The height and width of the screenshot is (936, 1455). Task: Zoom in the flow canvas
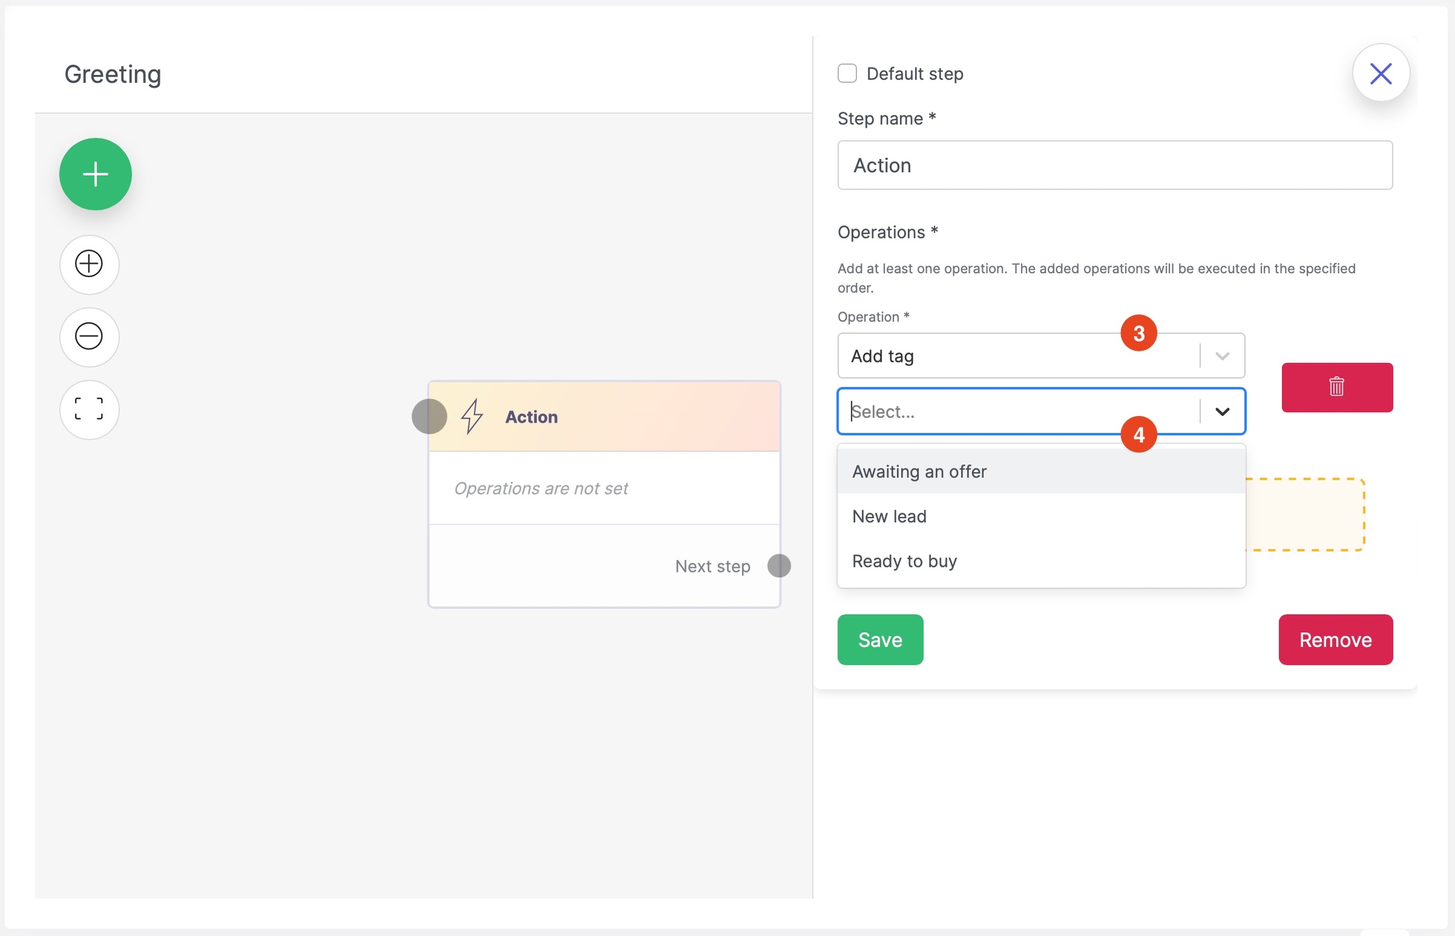(x=89, y=264)
